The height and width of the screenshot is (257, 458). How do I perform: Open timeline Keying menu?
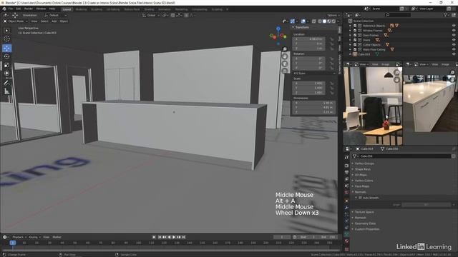[x=34, y=237]
